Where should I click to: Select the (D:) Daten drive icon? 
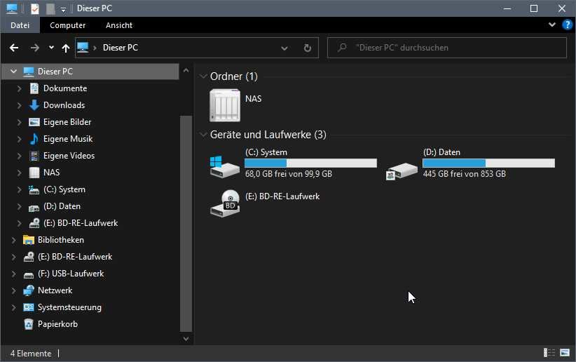(x=402, y=170)
